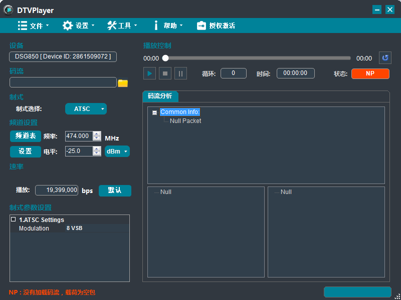Open the 工具 tools menu
The image size is (401, 300).
[122, 25]
